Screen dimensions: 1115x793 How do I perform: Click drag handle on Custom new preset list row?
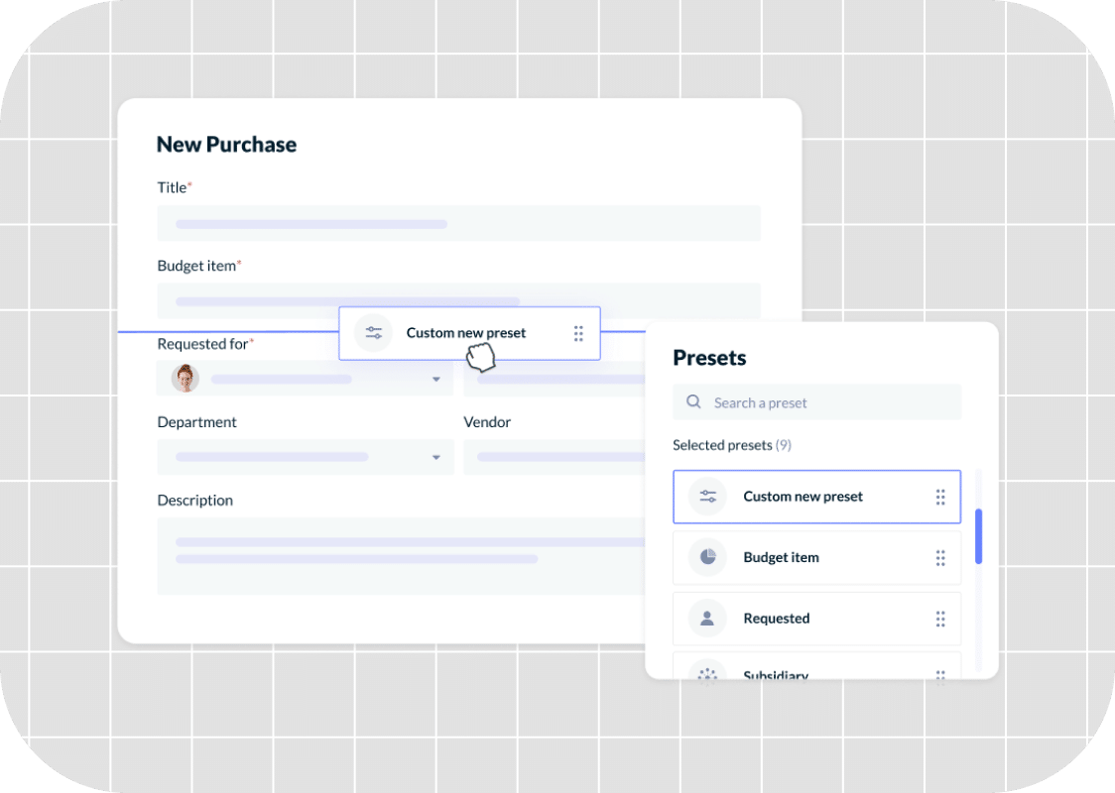point(939,497)
